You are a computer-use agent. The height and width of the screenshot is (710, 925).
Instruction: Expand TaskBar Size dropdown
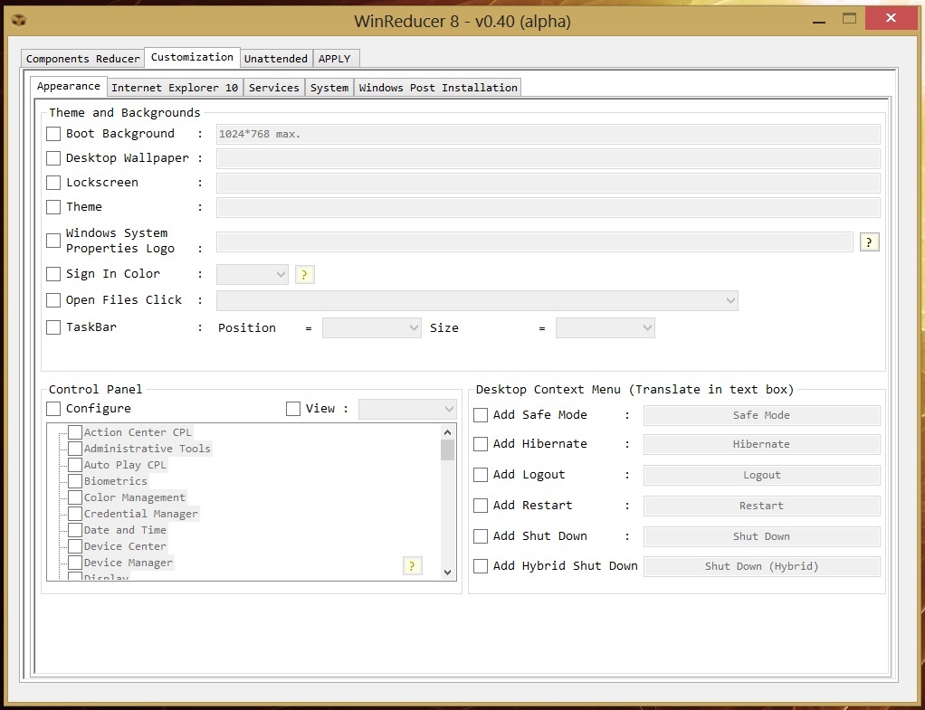[606, 328]
